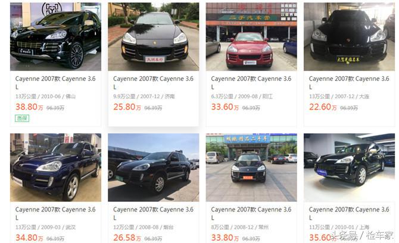Open the Foshan black Cayenne photo

[x=55, y=37]
